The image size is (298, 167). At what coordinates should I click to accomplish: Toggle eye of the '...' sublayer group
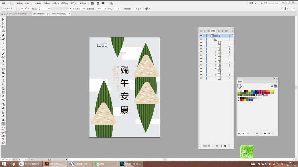[x=201, y=39]
